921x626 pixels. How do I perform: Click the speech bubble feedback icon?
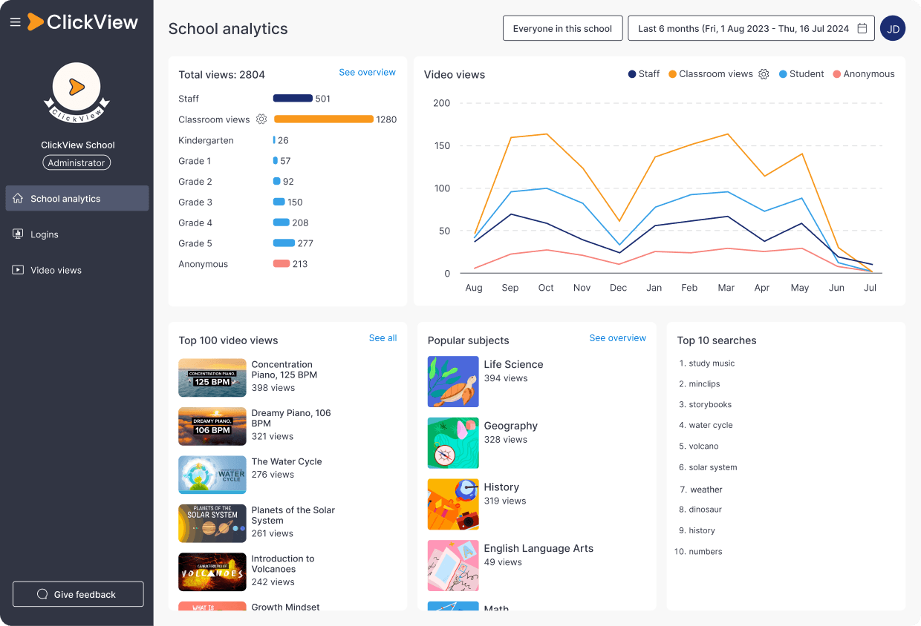pos(42,594)
